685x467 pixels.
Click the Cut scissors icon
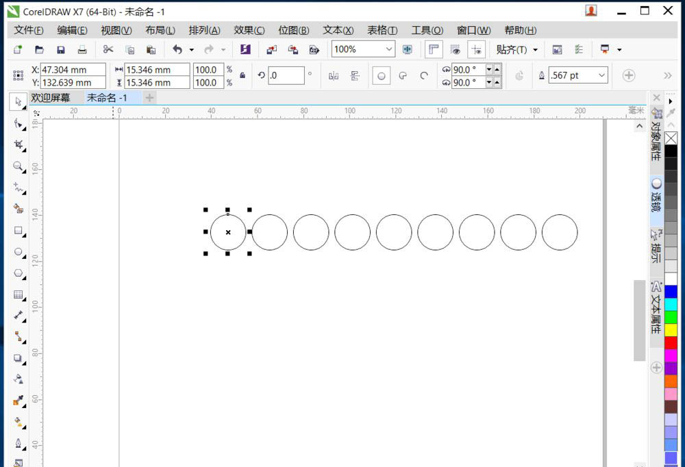tap(108, 49)
